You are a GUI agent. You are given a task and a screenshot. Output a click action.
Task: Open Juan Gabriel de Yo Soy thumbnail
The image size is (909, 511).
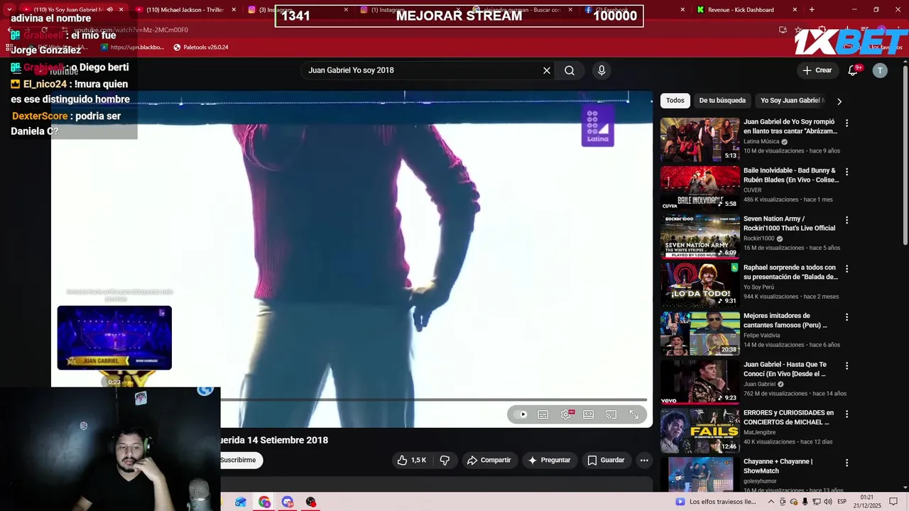tap(700, 140)
